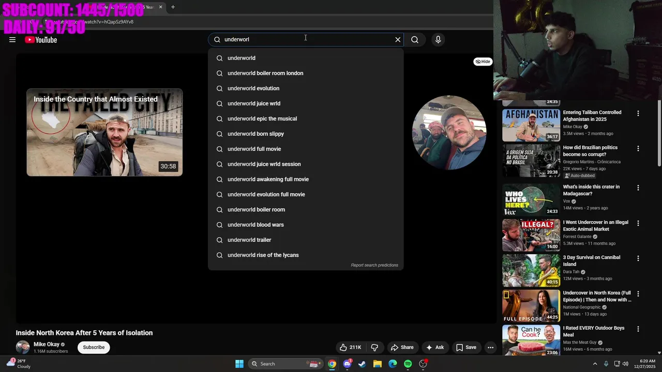Select 'underworld trailer' suggestion
The image size is (662, 372).
coord(306,240)
